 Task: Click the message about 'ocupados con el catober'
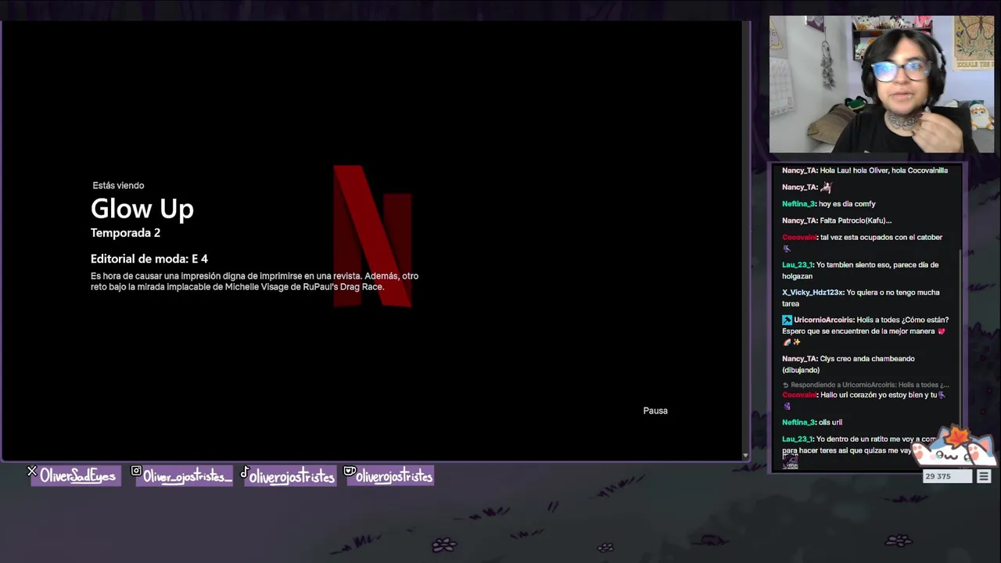pyautogui.click(x=862, y=242)
